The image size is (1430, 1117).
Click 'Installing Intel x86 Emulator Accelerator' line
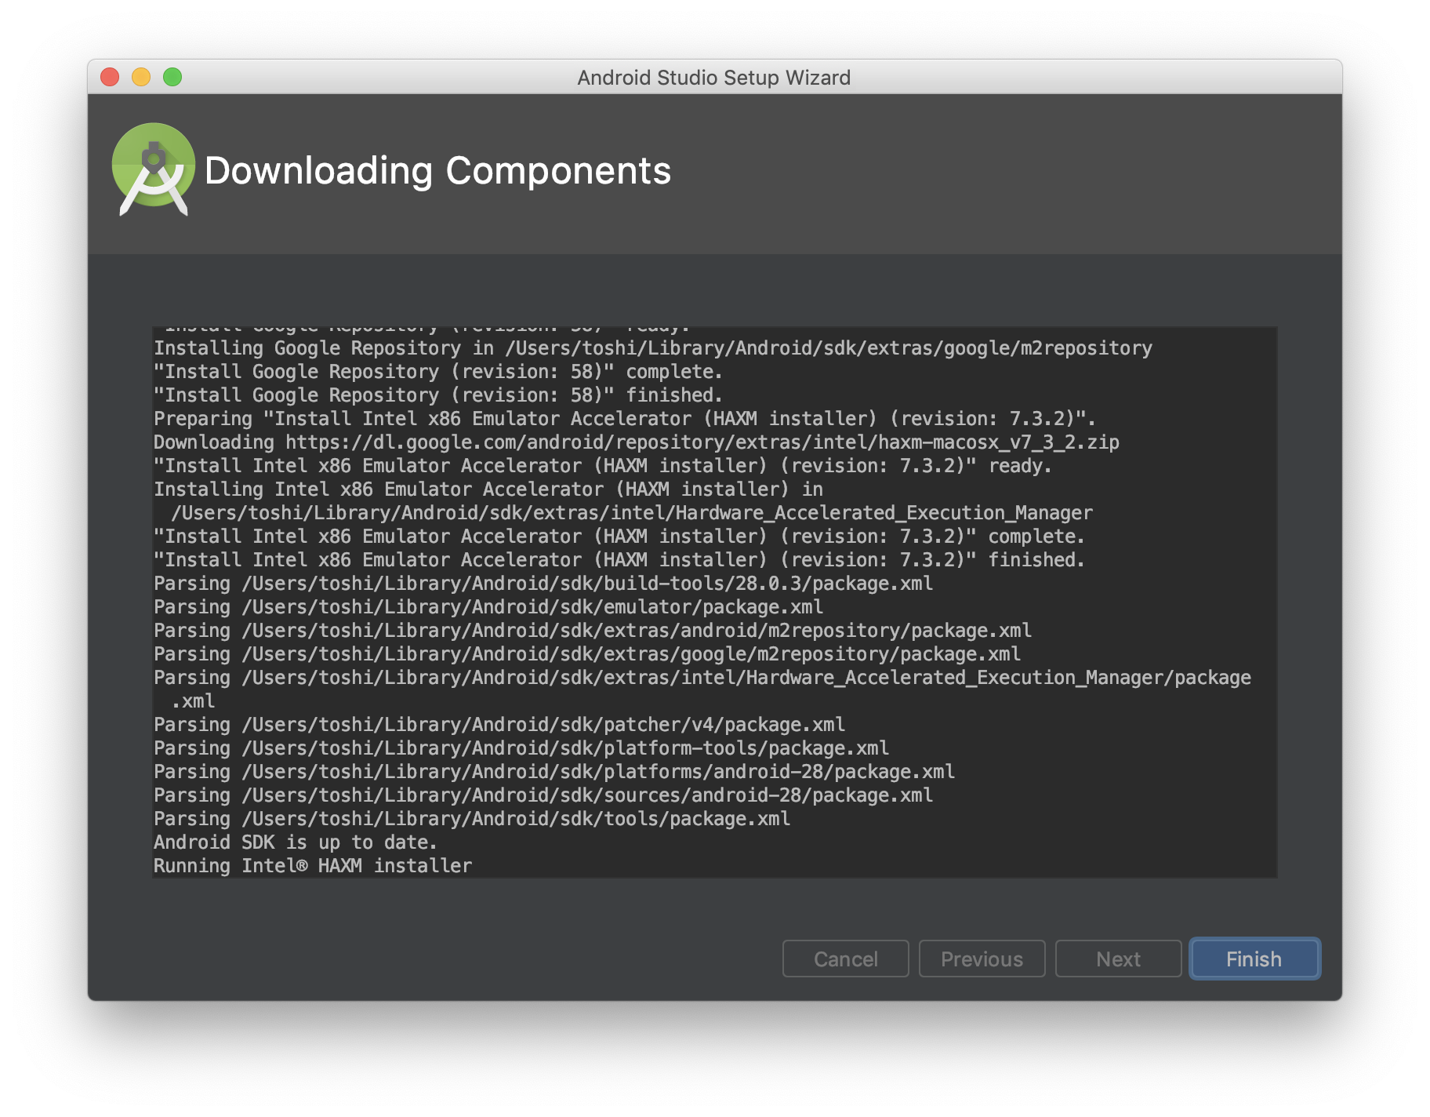(488, 489)
